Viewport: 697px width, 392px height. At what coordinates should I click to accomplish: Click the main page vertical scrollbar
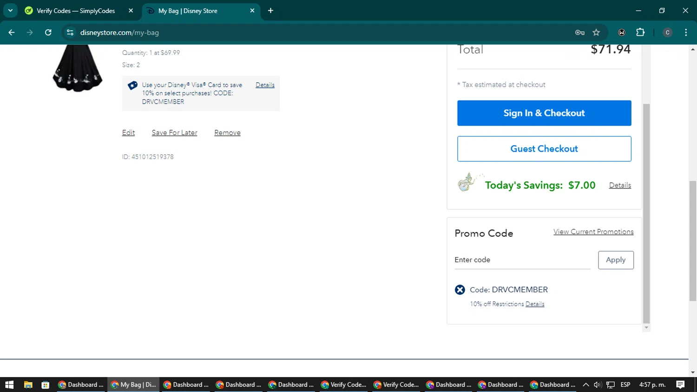[693, 241]
